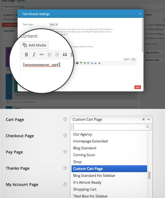This screenshot has height=198, width=165.
Task: Click the green and blue bars toolbar icon
Action: 88,63
